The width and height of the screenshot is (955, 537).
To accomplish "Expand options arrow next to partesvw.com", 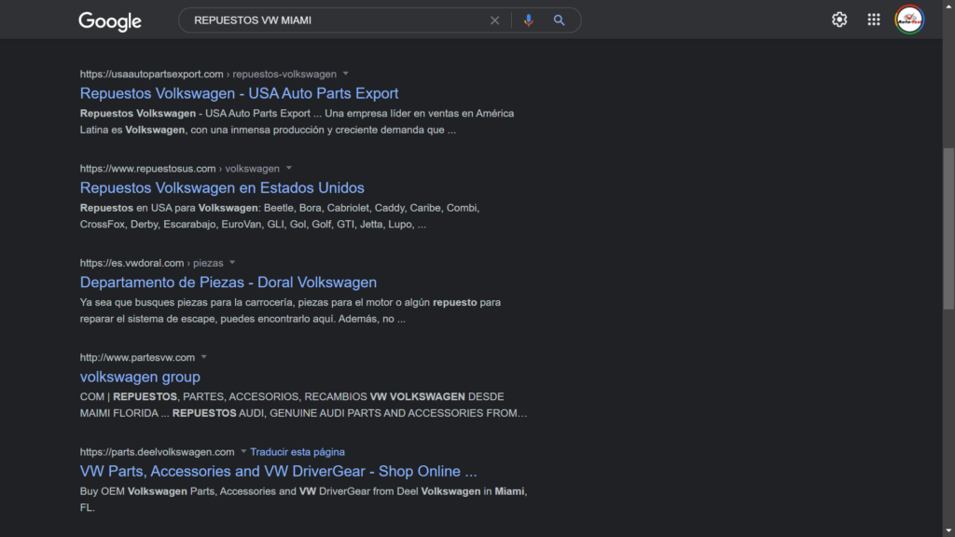I will [204, 357].
